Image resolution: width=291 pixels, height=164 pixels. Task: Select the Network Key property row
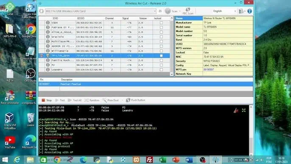[214, 74]
